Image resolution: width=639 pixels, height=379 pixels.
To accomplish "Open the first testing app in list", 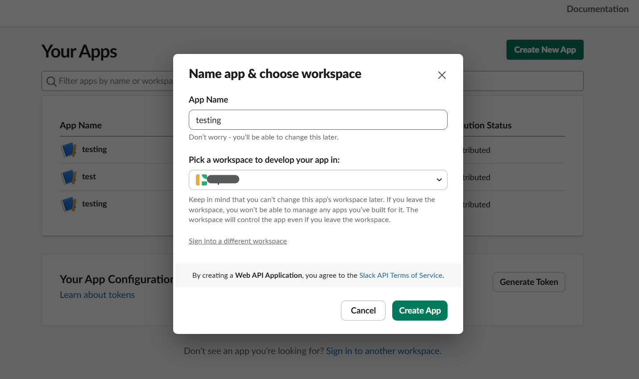I will coord(94,149).
